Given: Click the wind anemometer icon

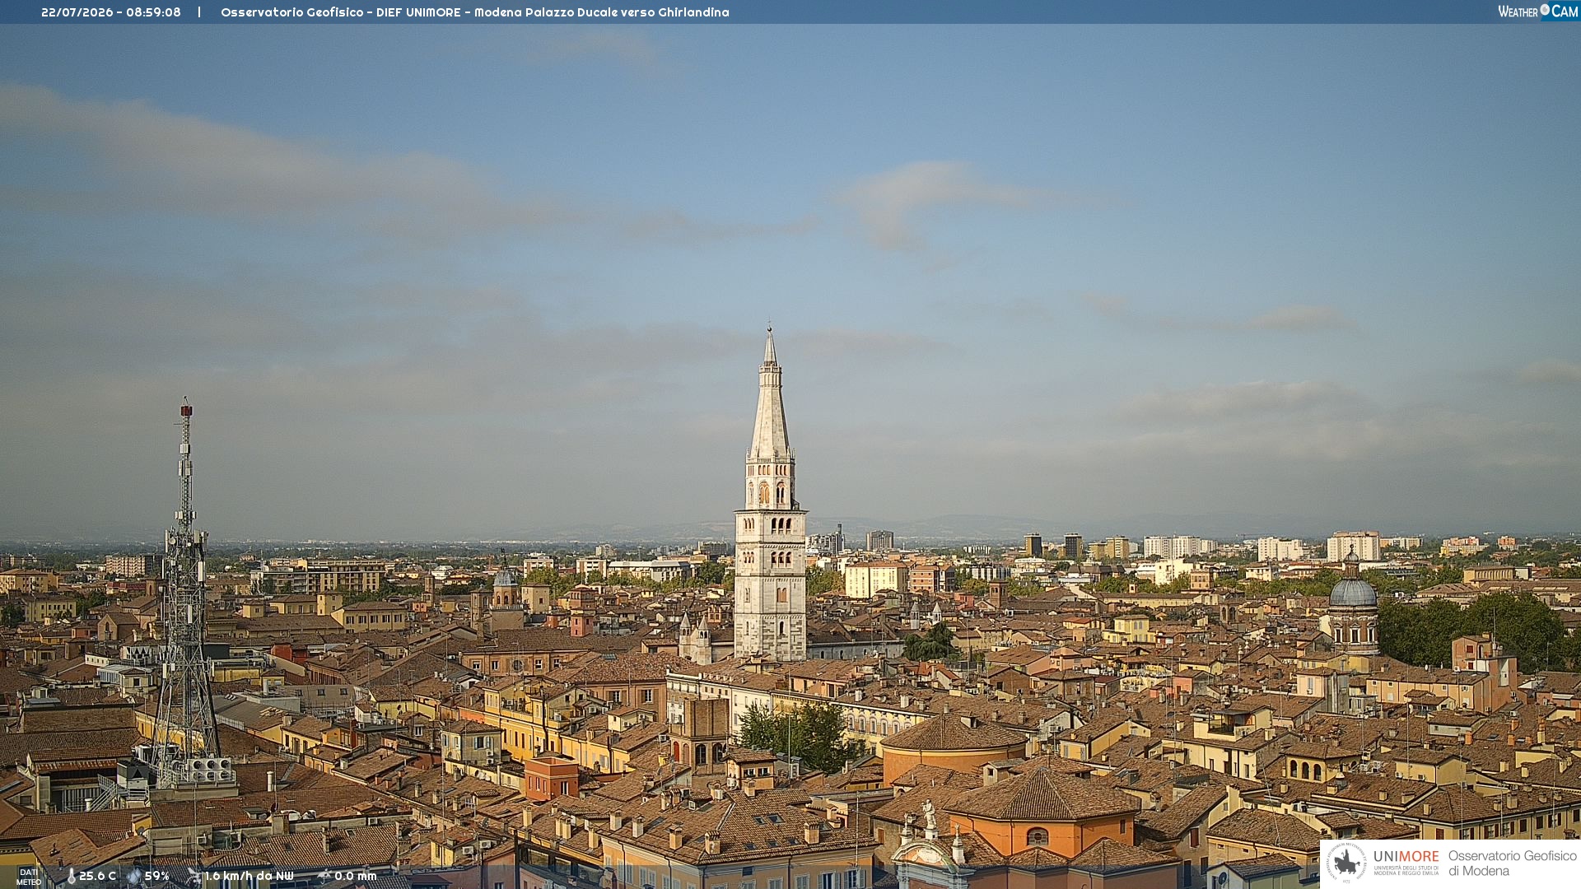Looking at the screenshot, I should pos(194,877).
